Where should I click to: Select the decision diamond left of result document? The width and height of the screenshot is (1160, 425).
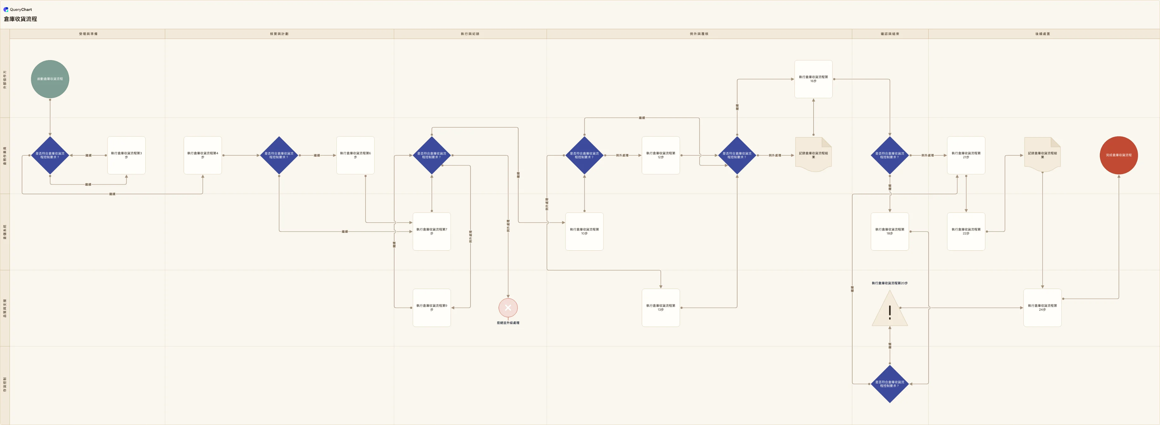737,156
